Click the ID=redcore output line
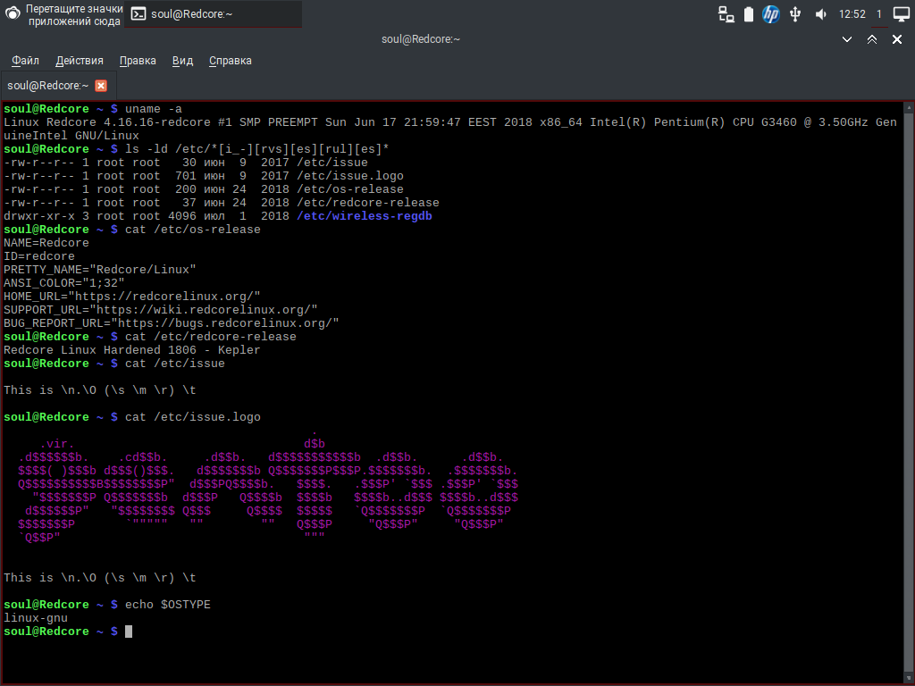The width and height of the screenshot is (915, 686). [39, 256]
